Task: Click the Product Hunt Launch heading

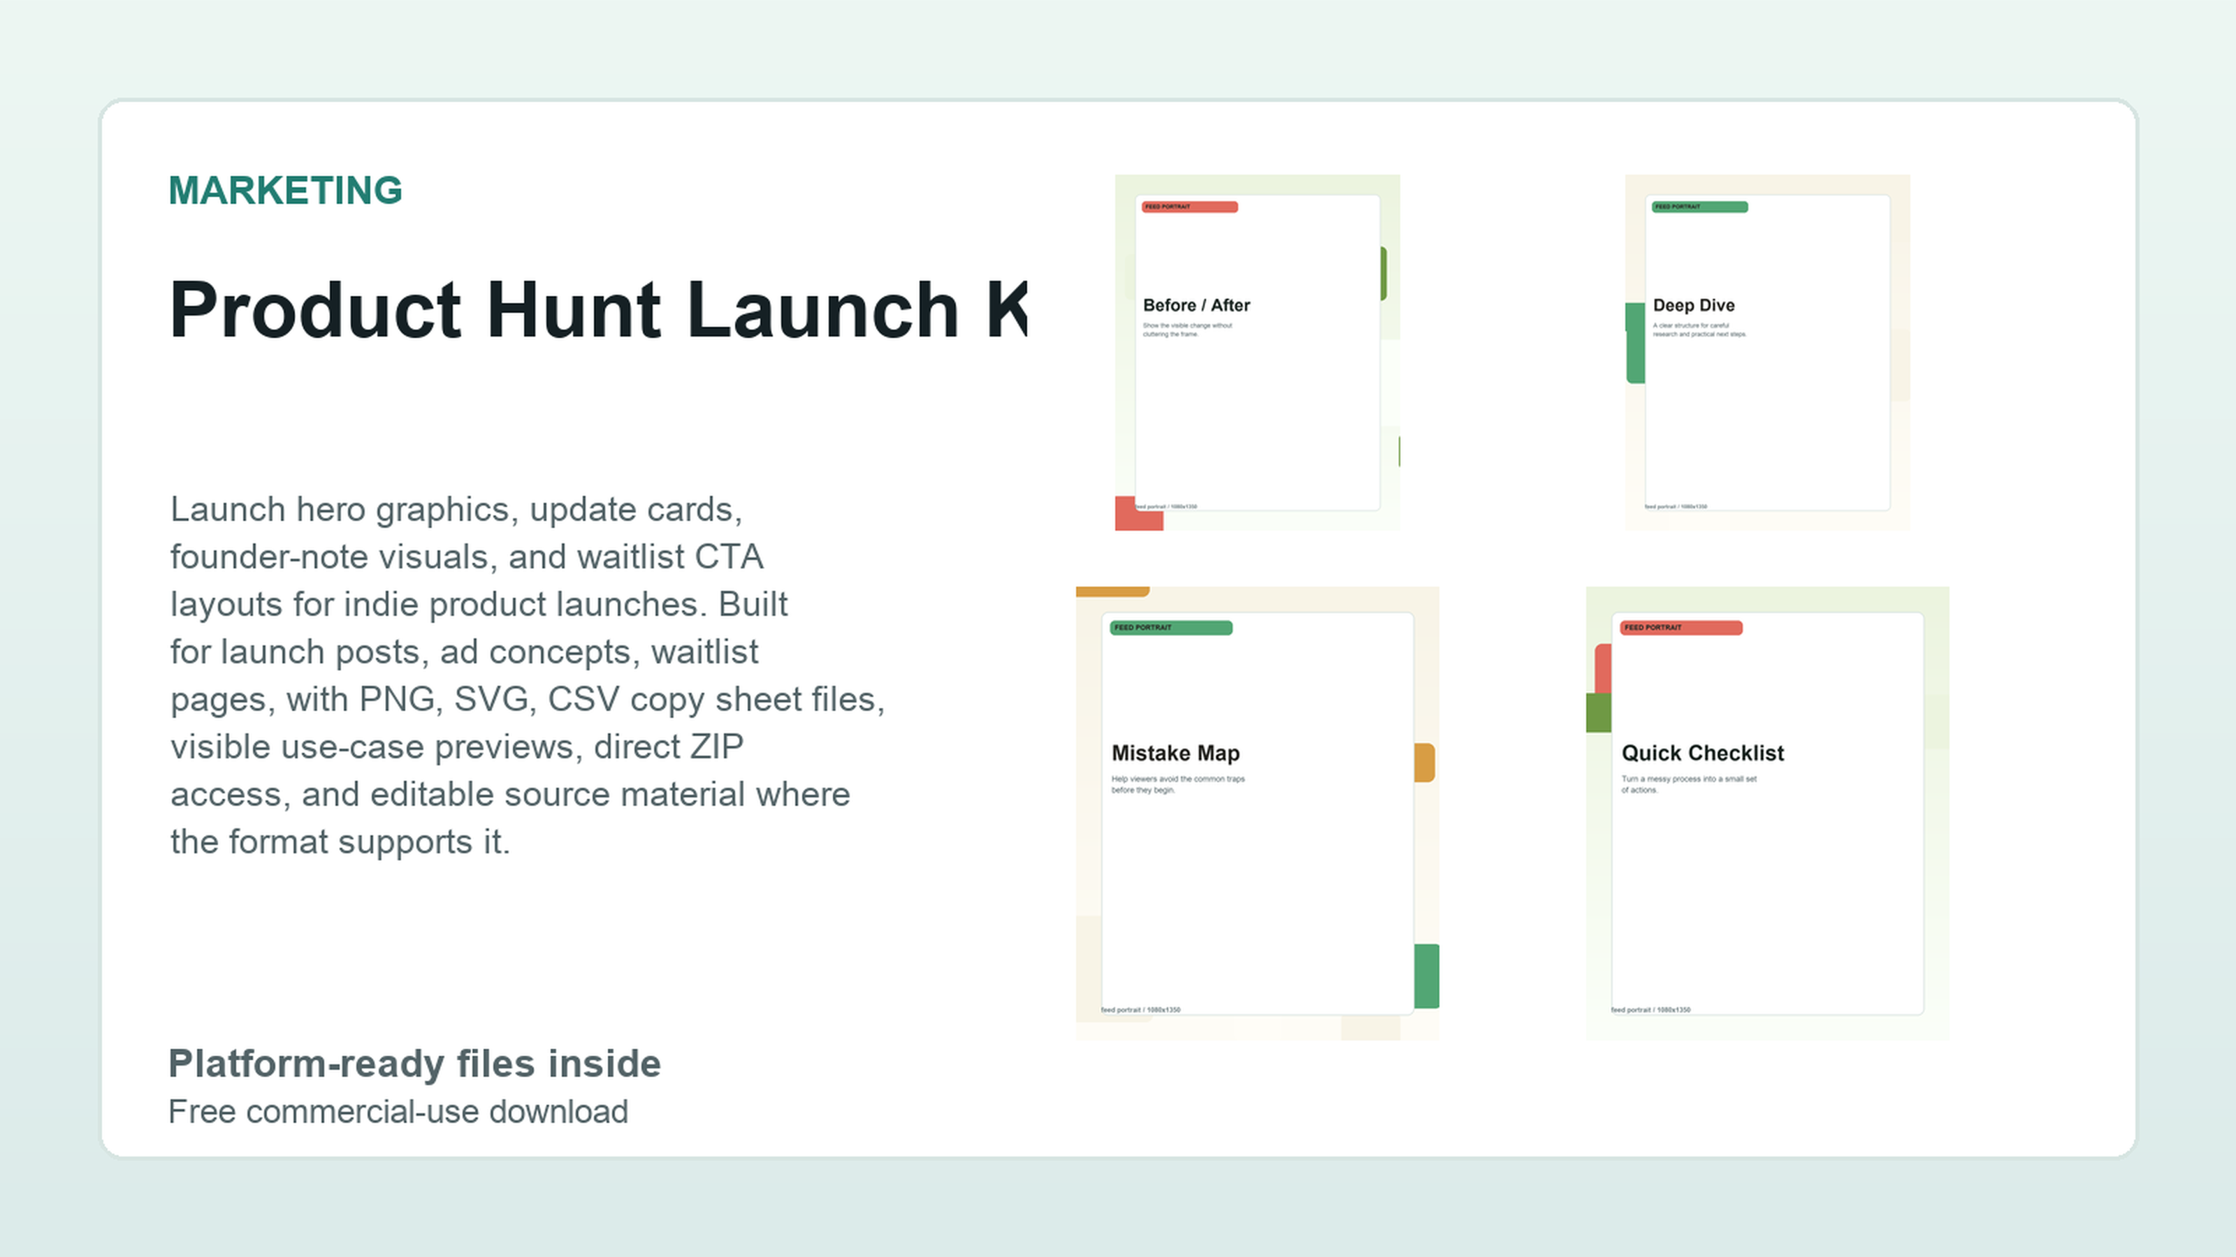Action: click(x=598, y=309)
